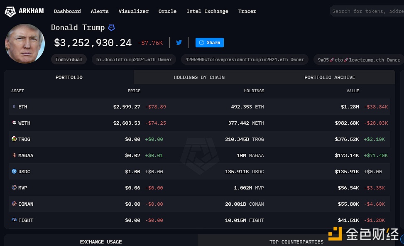Sort by the VALUE column header
The height and width of the screenshot is (246, 404).
(353, 91)
